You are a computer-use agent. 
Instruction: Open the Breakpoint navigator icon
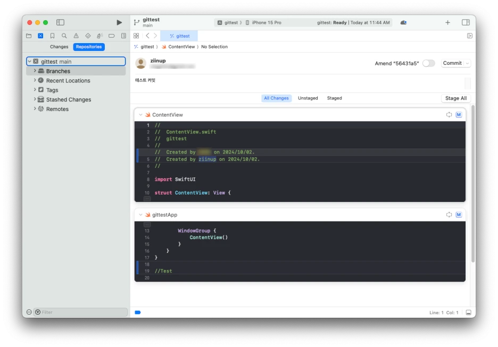point(112,36)
